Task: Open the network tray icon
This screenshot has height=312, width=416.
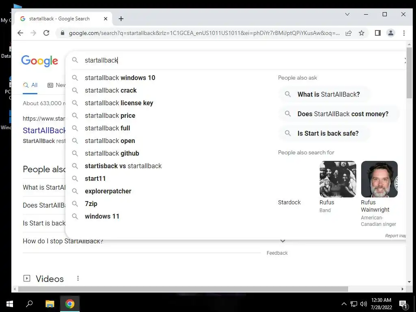Action: (354, 304)
